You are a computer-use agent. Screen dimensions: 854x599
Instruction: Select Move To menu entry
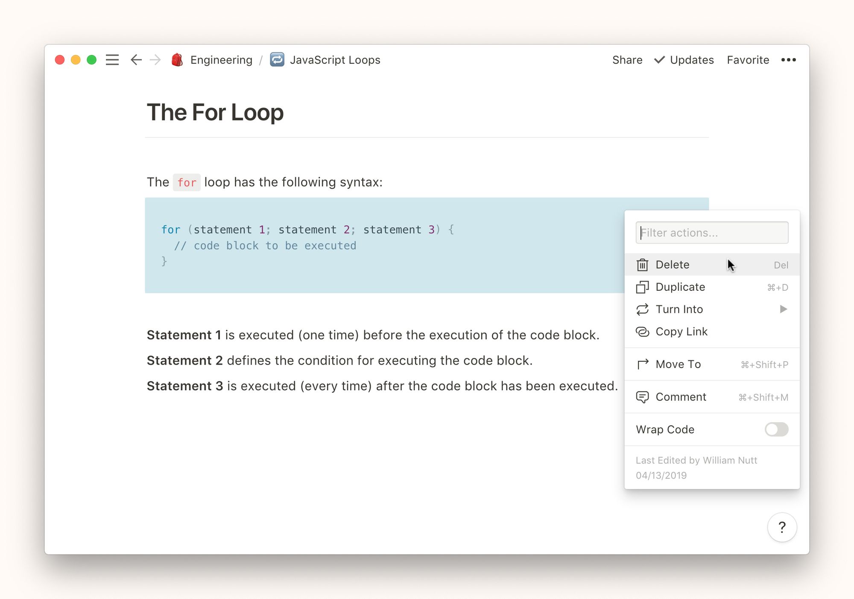tap(712, 364)
